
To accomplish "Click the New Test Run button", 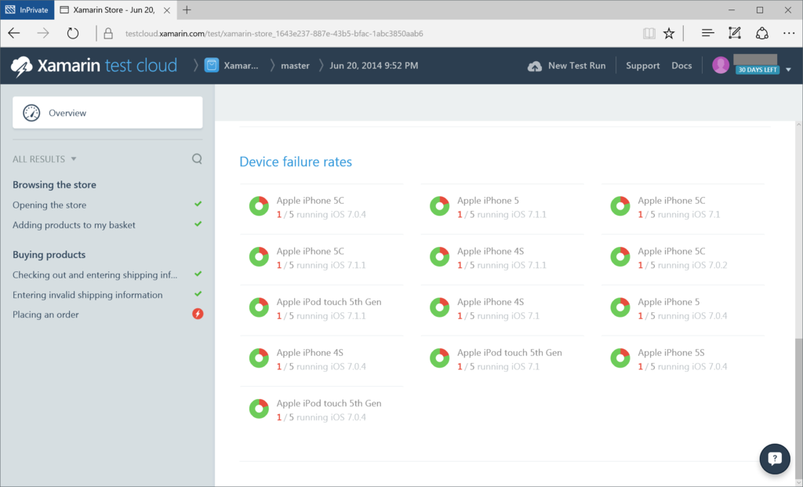I will tap(566, 66).
